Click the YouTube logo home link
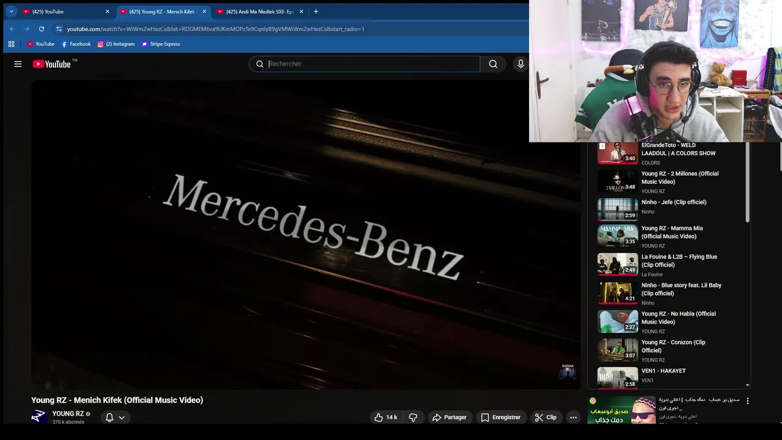The image size is (782, 440). [52, 64]
